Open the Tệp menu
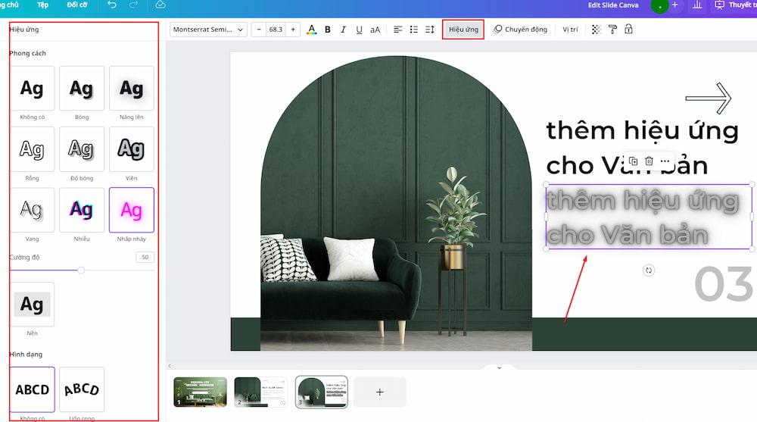This screenshot has height=422, width=757. pos(43,5)
